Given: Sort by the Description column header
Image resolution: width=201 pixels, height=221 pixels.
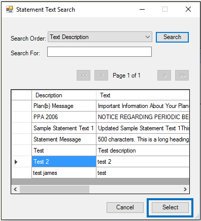Looking at the screenshot, I should point(64,95).
